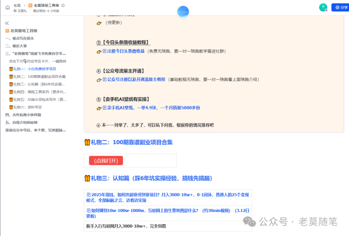Screen dimensions: 349x236
Task: Click the pointing-hand icon beside 注册今日头条
Action: click(x=99, y=51)
